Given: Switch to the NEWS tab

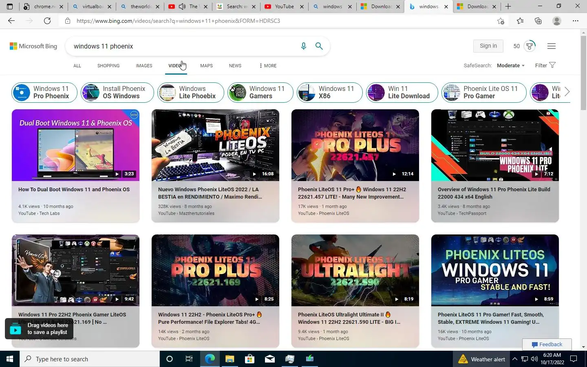Looking at the screenshot, I should (235, 66).
